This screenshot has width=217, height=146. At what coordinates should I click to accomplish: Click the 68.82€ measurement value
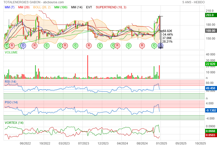click(x=167, y=31)
